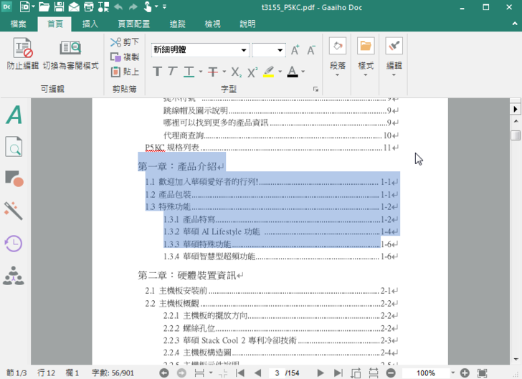
Task: Open the search panel in the left sidebar
Action: [x=14, y=147]
